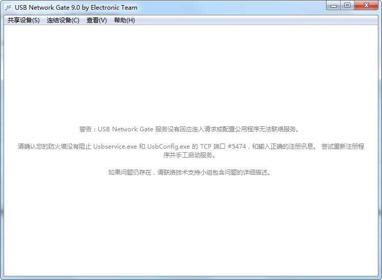Open the 帮助(H) menu
The image size is (382, 280).
click(124, 20)
